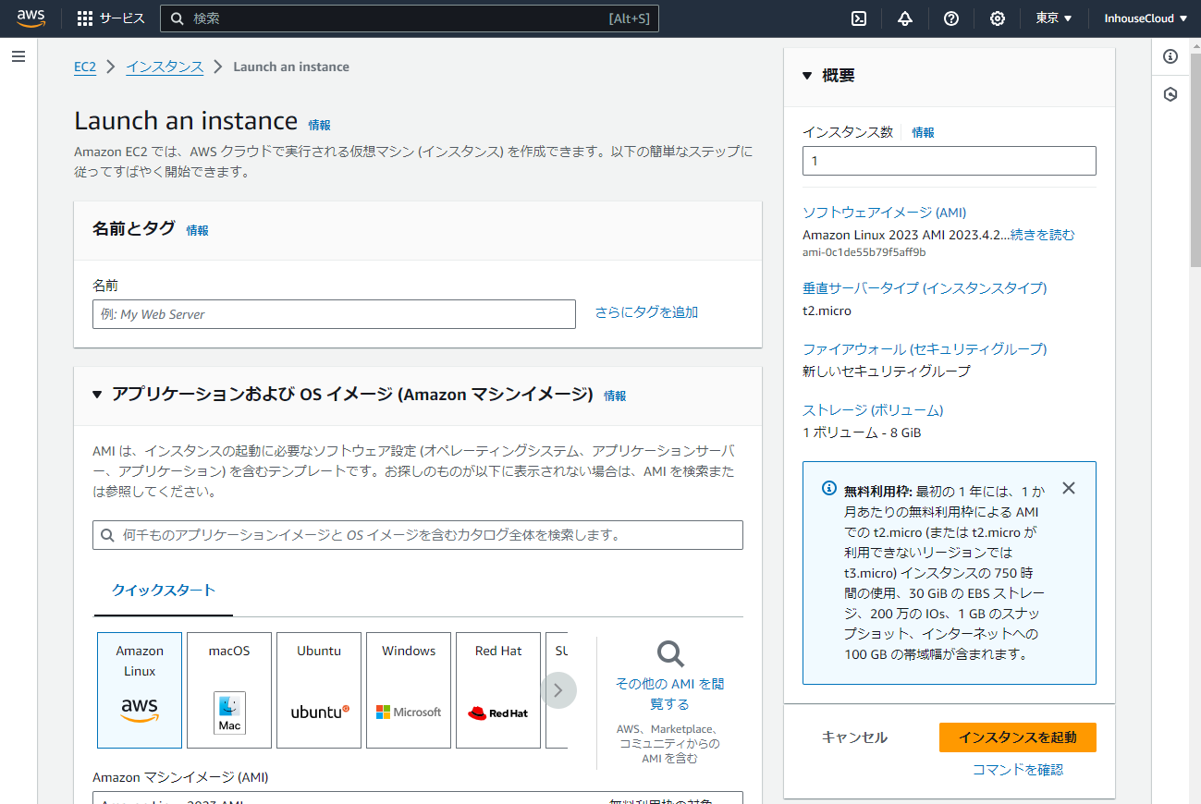The height and width of the screenshot is (804, 1201).
Task: Open the settings gear icon
Action: click(998, 18)
